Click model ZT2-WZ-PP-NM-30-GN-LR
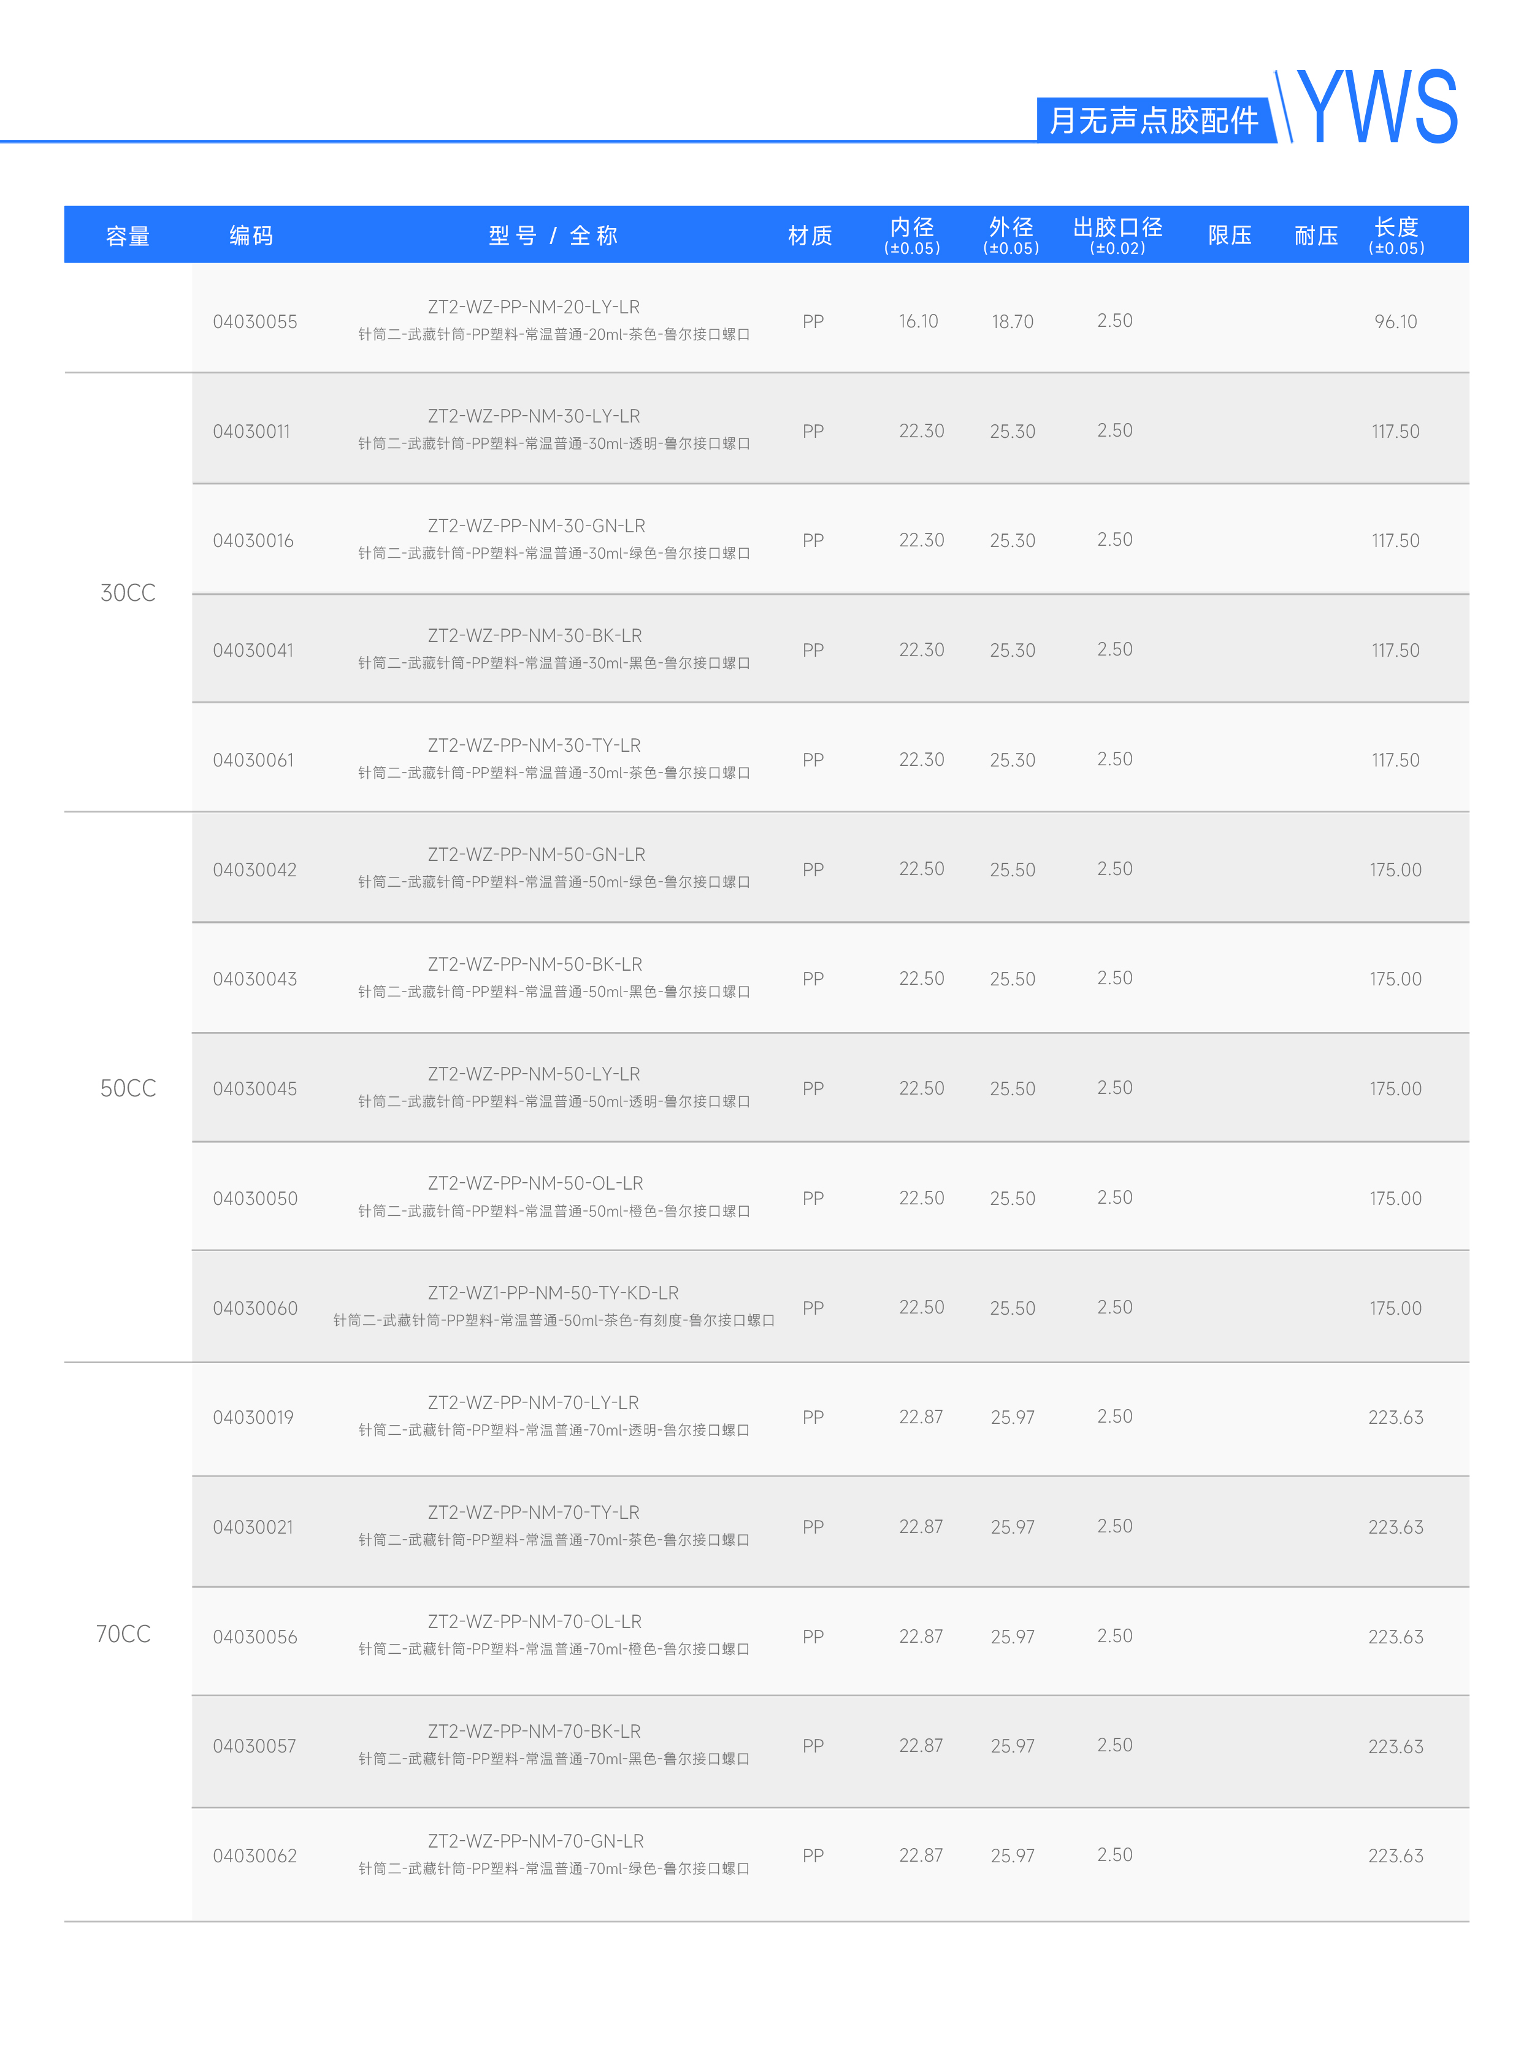Image resolution: width=1532 pixels, height=2064 pixels. [x=536, y=526]
